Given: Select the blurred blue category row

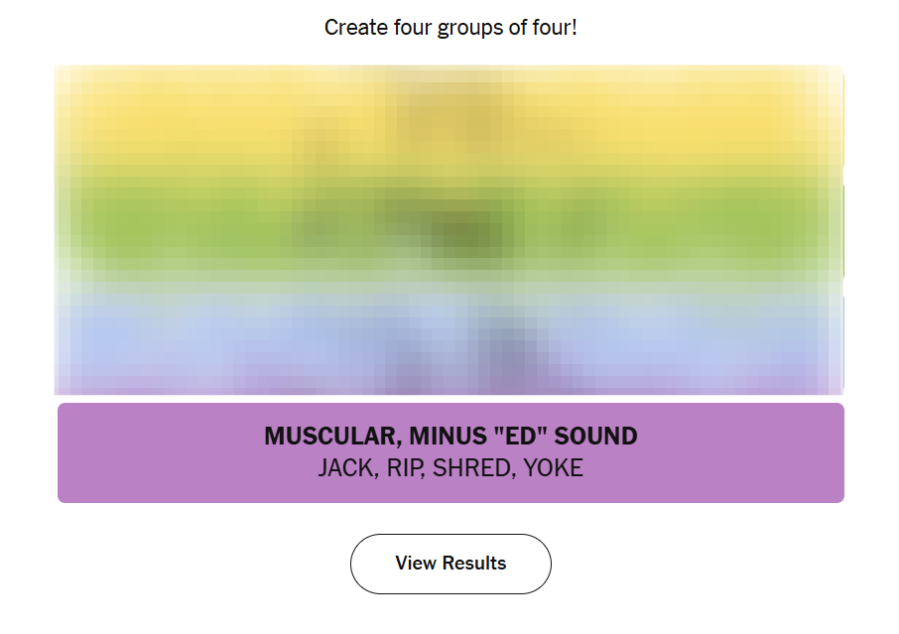Looking at the screenshot, I should click(x=198, y=337).
